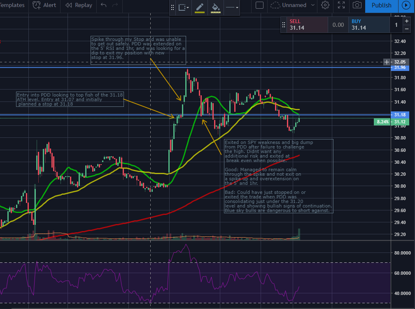Select the 'Entry into PDD' text note
The width and height of the screenshot is (415, 309).
tap(70, 99)
